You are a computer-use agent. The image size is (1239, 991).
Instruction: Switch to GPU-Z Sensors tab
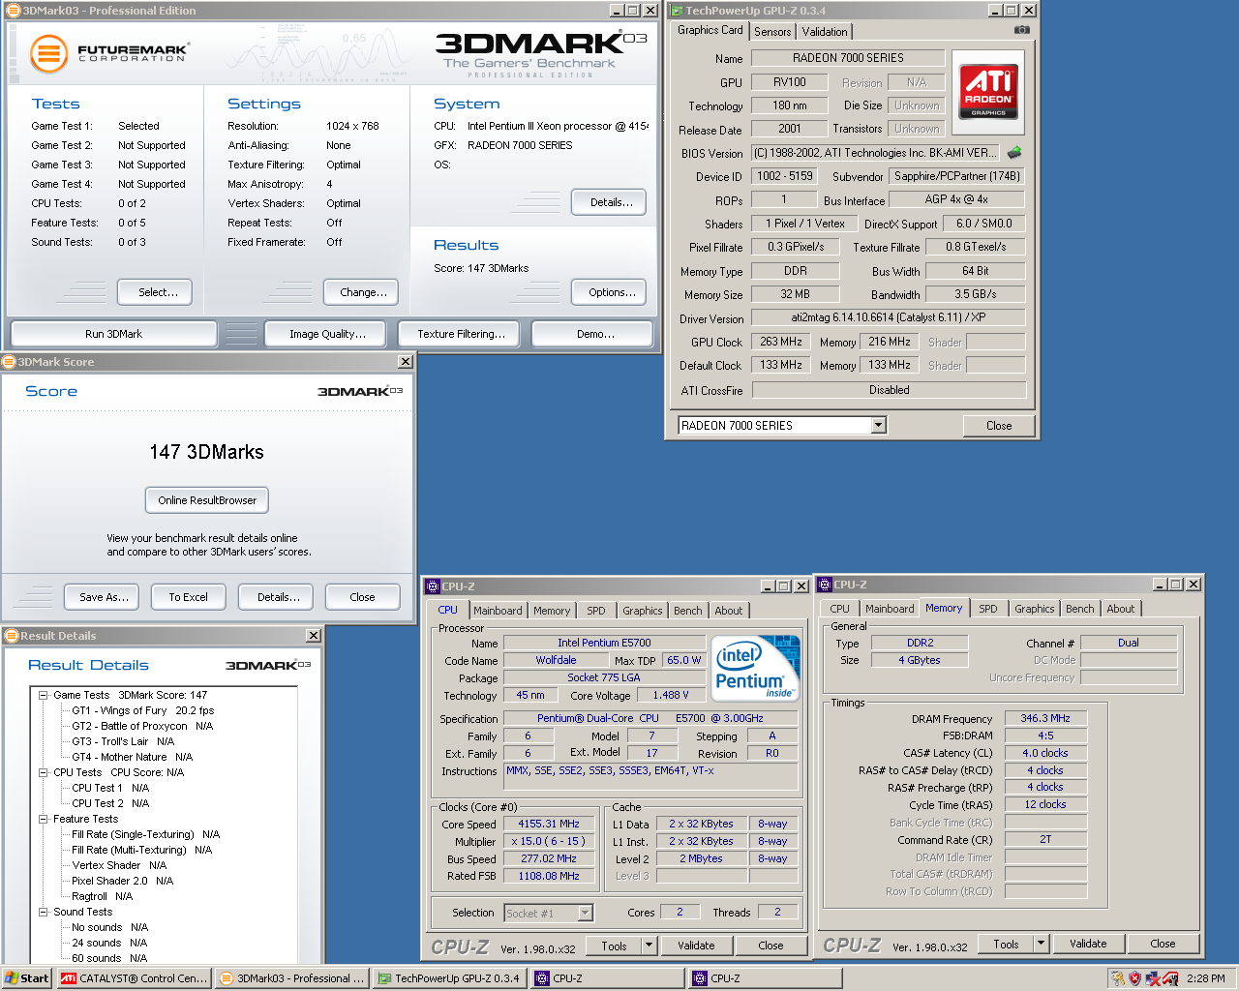click(x=772, y=32)
